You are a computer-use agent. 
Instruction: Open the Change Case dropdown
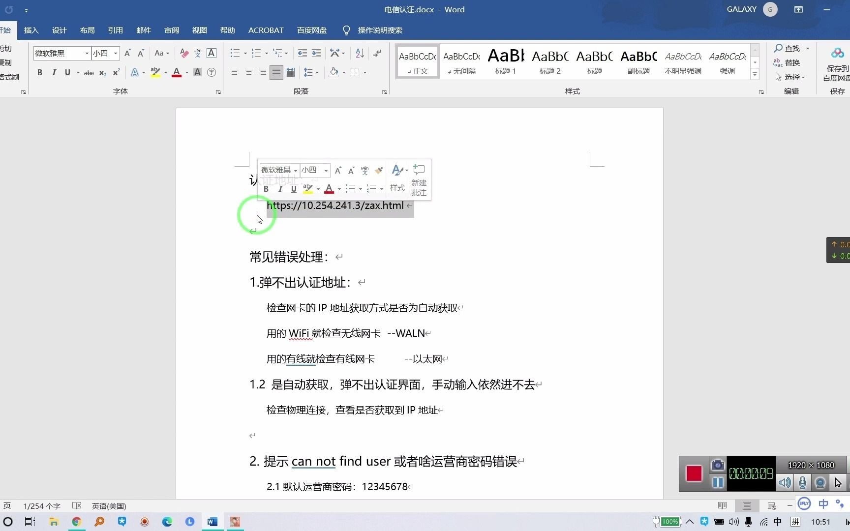162,53
